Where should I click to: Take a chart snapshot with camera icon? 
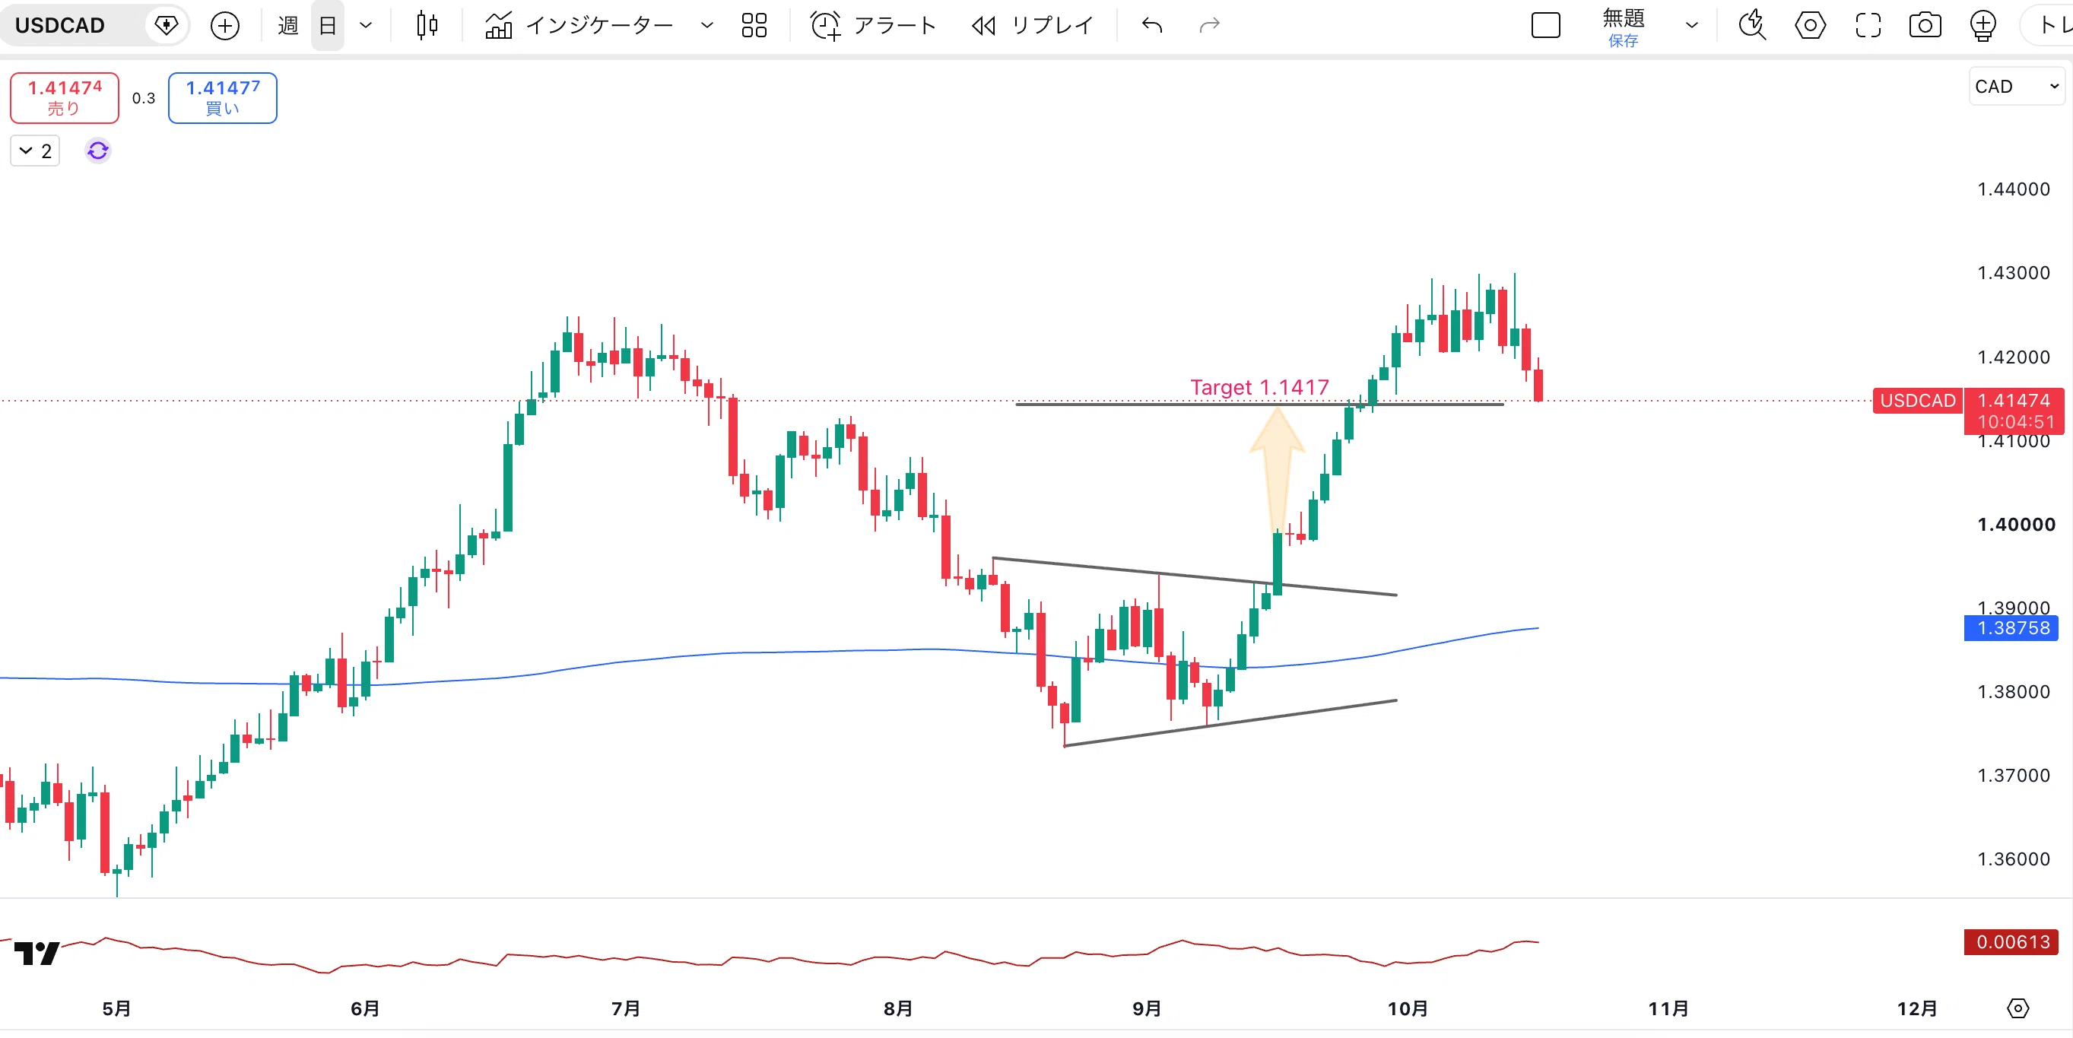pos(1925,26)
